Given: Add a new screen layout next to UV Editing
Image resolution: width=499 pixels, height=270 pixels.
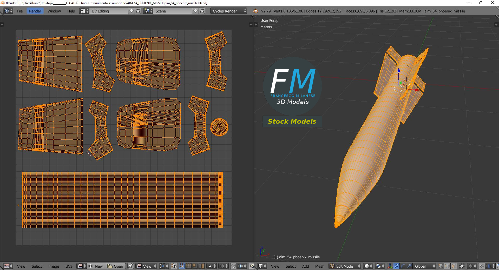Looking at the screenshot, I should pos(132,11).
